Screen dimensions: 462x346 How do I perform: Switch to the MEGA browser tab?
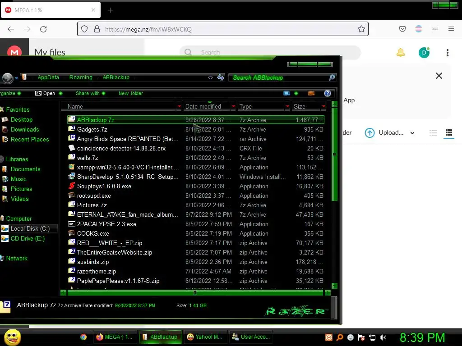tap(51, 10)
